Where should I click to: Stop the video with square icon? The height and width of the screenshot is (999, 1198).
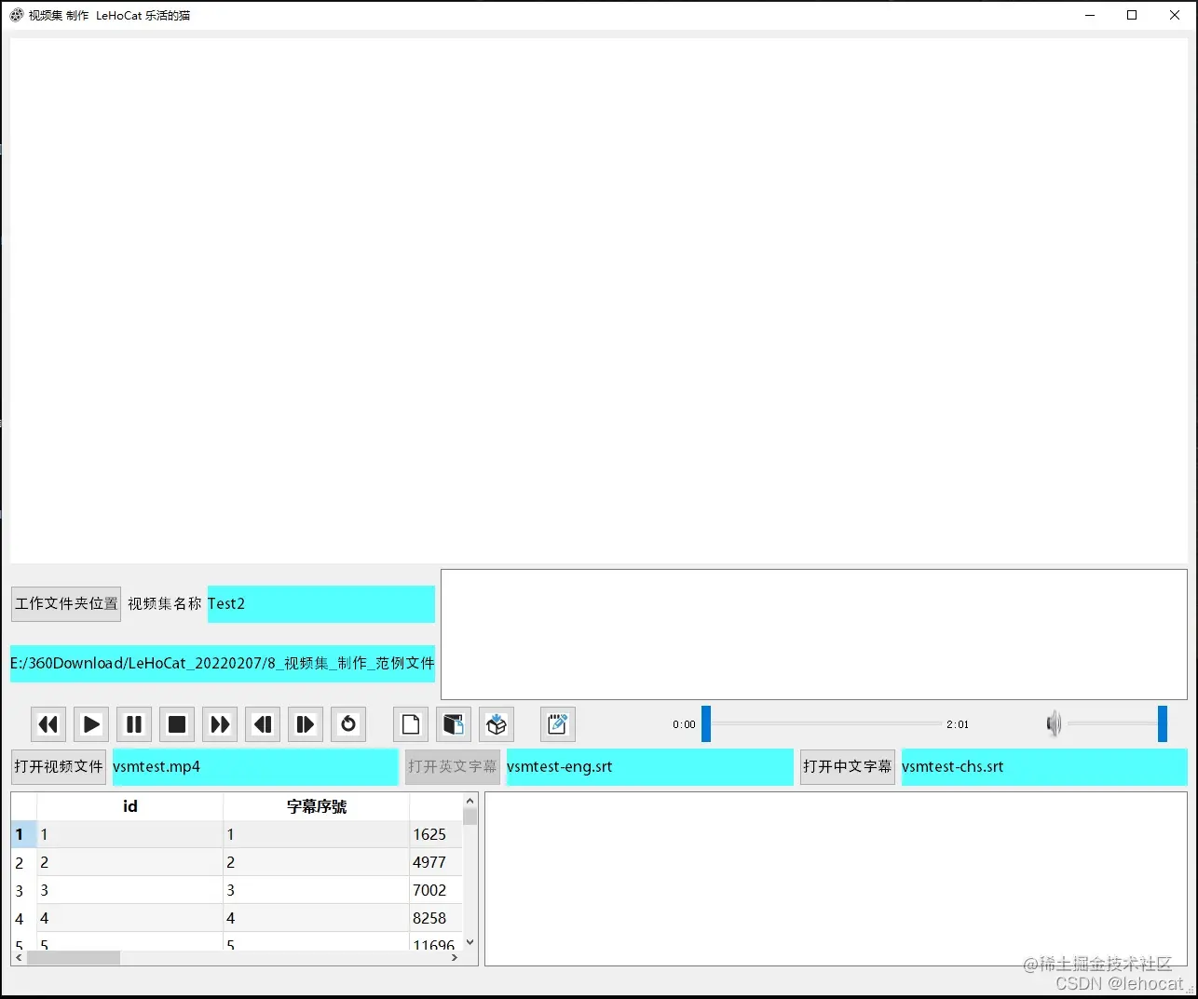coord(177,724)
